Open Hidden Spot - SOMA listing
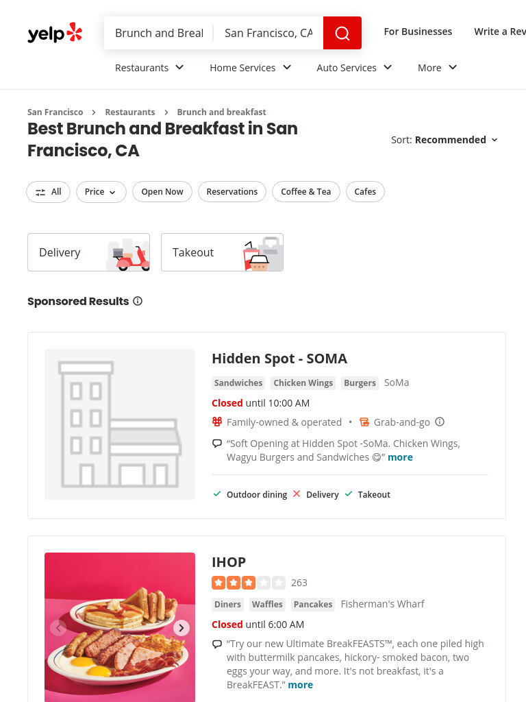The height and width of the screenshot is (702, 526). click(279, 359)
